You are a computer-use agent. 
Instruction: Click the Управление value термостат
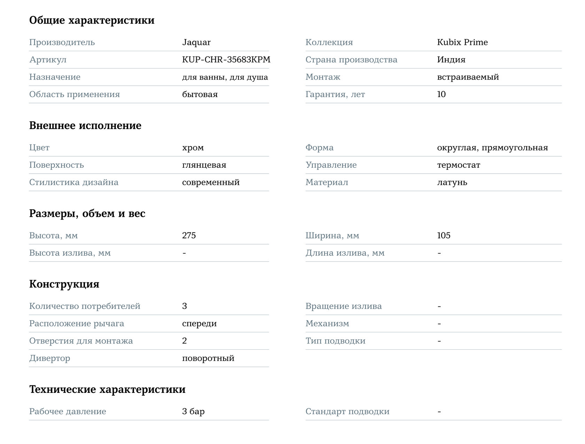pyautogui.click(x=458, y=165)
